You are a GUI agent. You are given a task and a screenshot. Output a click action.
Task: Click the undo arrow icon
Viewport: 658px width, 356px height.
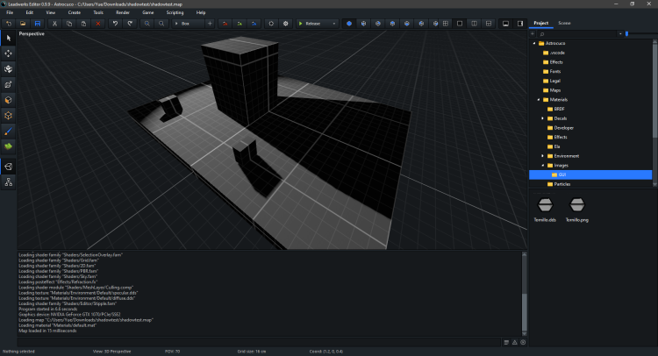pyautogui.click(x=115, y=24)
